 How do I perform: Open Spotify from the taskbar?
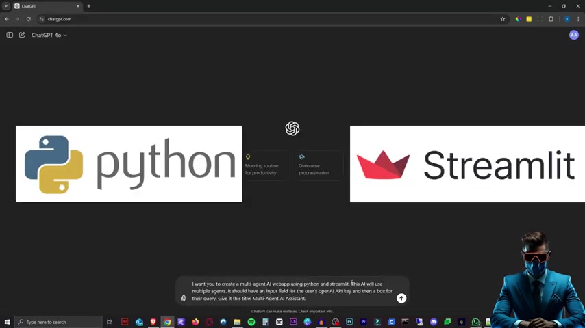click(x=251, y=322)
